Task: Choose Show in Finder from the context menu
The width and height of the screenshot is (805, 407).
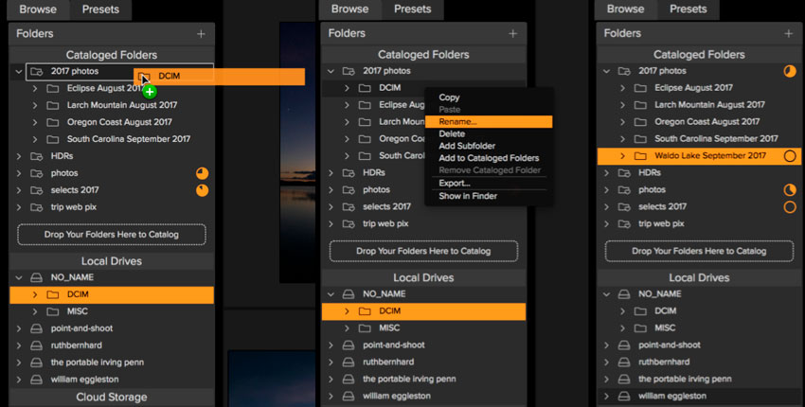Action: click(x=469, y=196)
